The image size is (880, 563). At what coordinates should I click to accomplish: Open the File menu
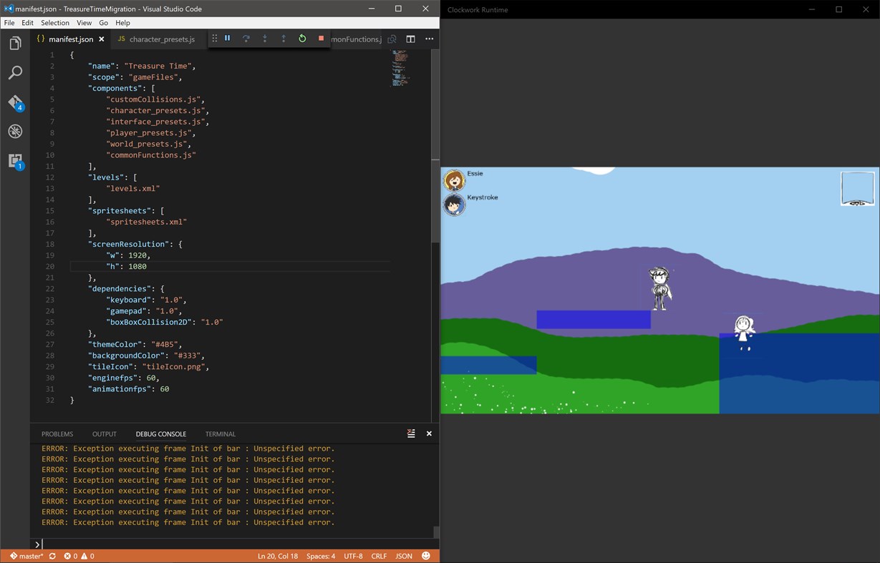[9, 23]
